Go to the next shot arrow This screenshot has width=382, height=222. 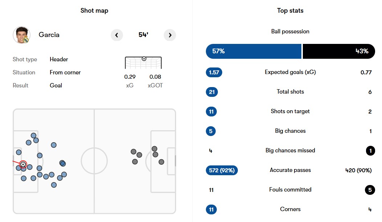(x=170, y=35)
